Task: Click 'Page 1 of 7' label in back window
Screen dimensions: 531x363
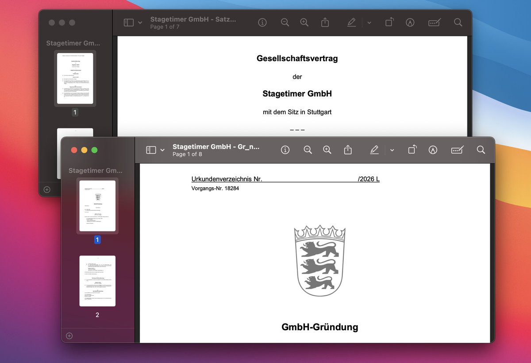Action: point(165,27)
